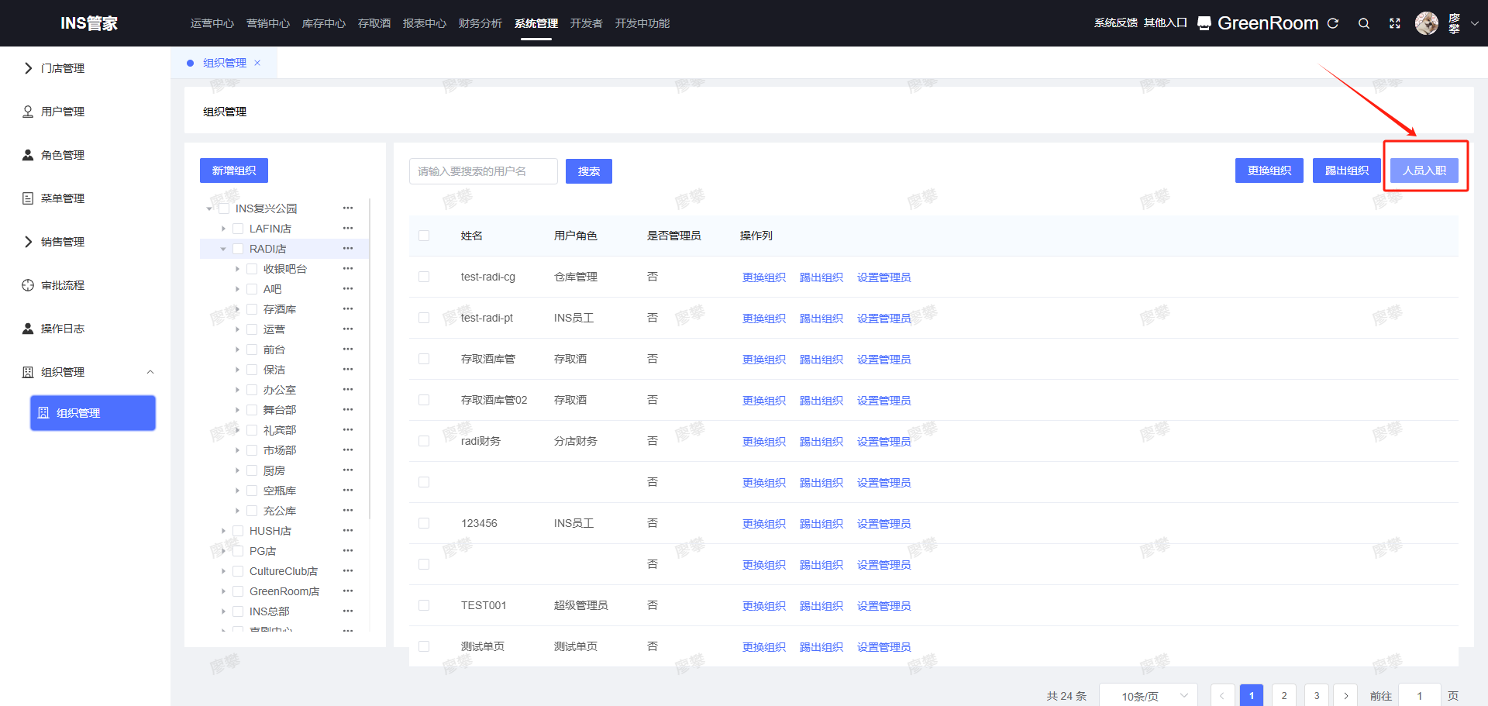Open the 营销中心 top menu
The image size is (1488, 706).
coord(268,23)
